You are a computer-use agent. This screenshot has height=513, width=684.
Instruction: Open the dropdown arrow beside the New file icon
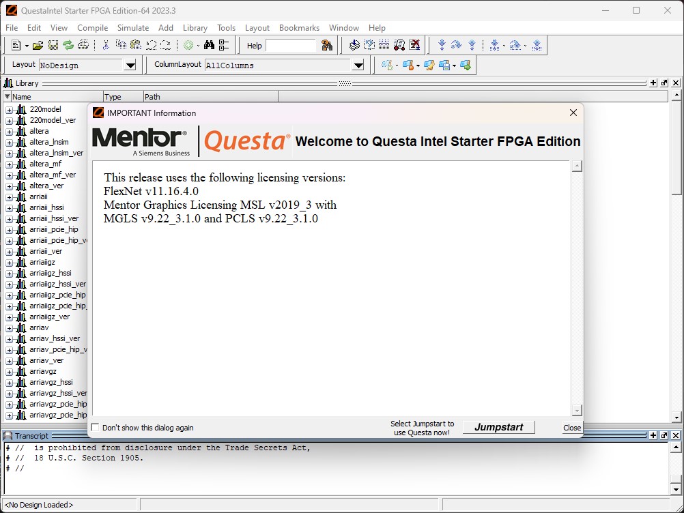pos(27,45)
